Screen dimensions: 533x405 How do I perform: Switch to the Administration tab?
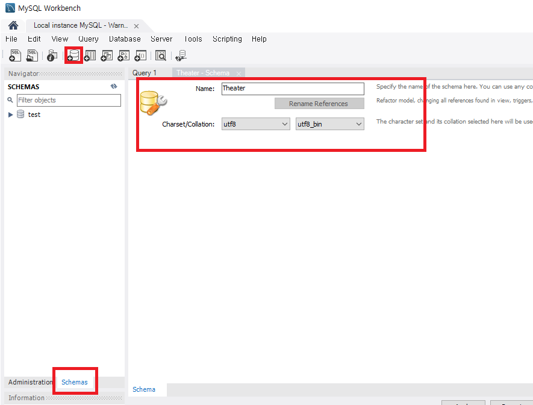pos(31,382)
